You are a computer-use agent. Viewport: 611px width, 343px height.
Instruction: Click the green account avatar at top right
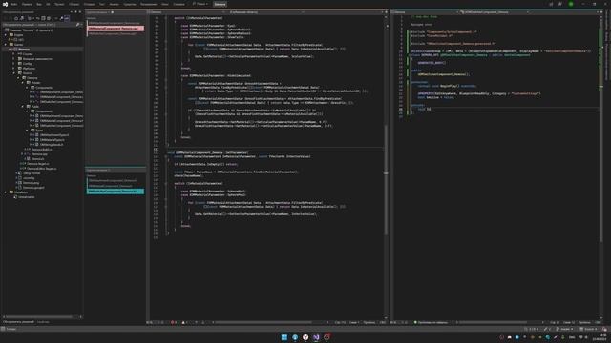pyautogui.click(x=571, y=4)
